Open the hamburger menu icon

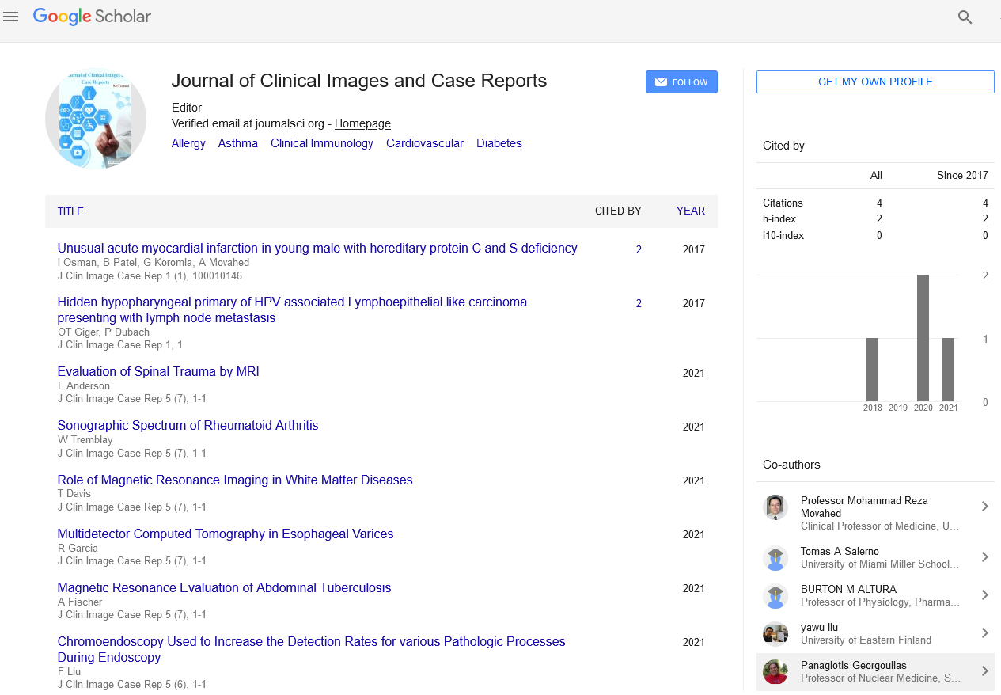pos(11,17)
